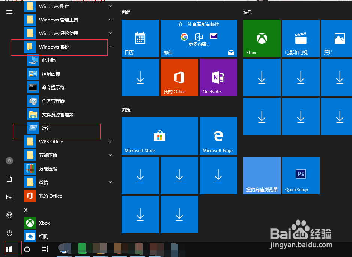Launch the 万能压缩 app with books icon

pyautogui.click(x=69, y=169)
